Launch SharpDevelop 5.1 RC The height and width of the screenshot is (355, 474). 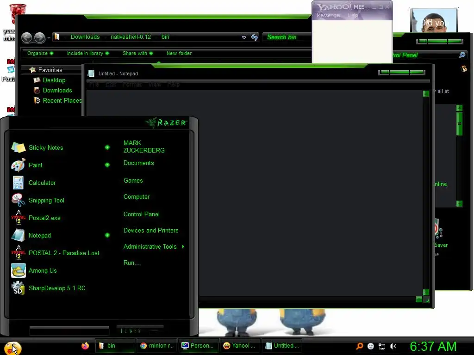coord(57,288)
